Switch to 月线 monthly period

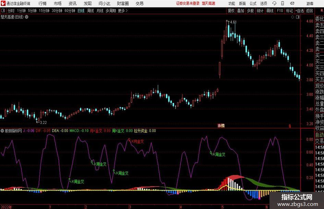100,11
